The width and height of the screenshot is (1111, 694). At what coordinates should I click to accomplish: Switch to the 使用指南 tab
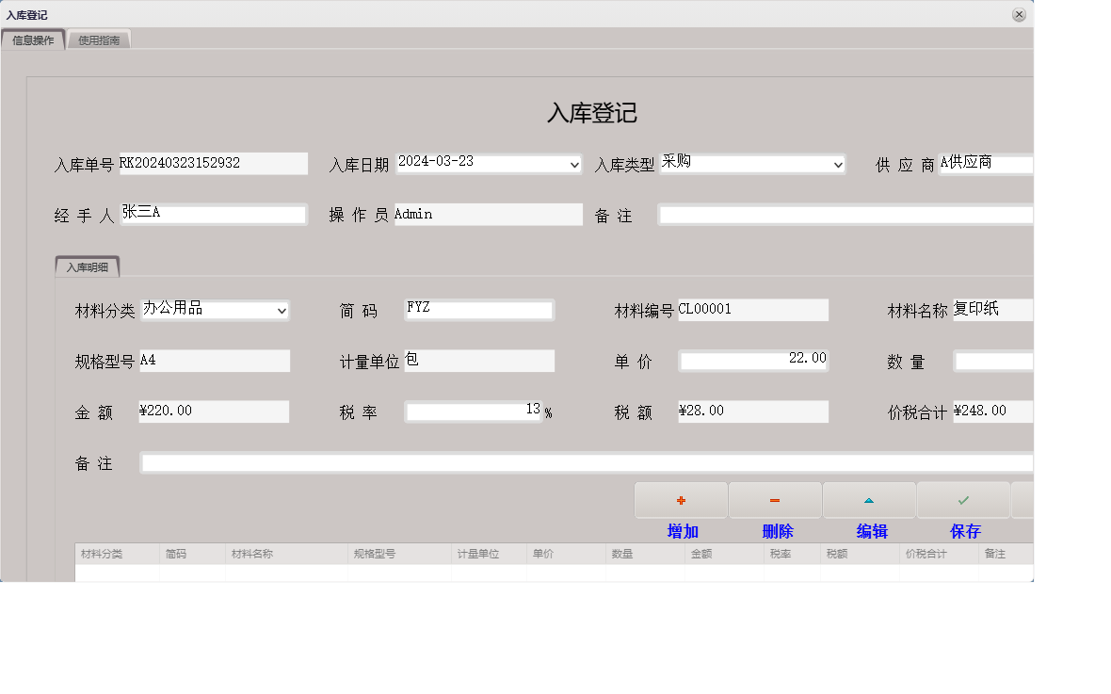(98, 39)
